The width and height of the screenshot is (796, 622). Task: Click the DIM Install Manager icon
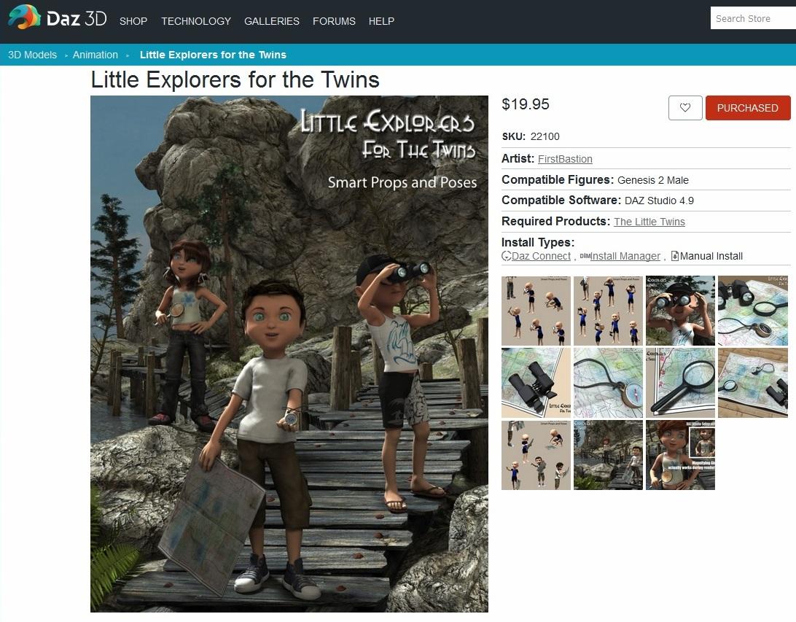point(585,257)
